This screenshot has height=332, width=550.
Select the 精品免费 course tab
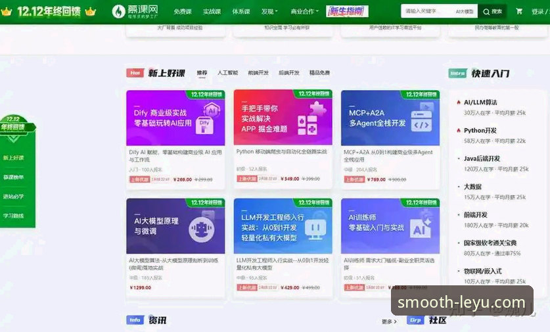tap(319, 73)
